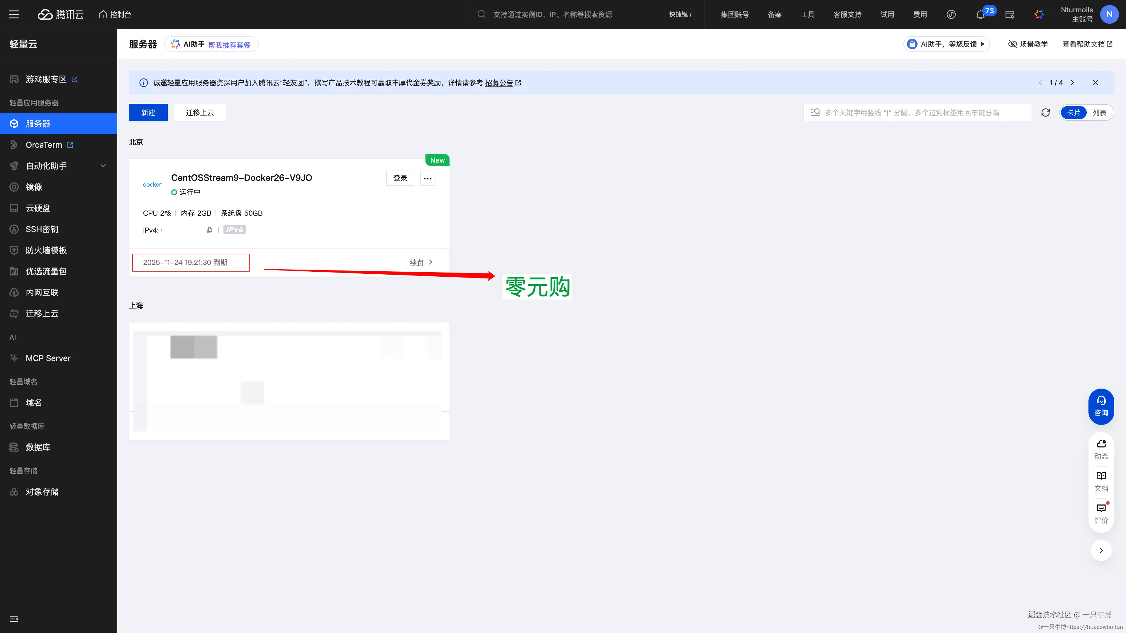The image size is (1126, 633).
Task: Copy the IPv4 address icon
Action: coord(209,230)
